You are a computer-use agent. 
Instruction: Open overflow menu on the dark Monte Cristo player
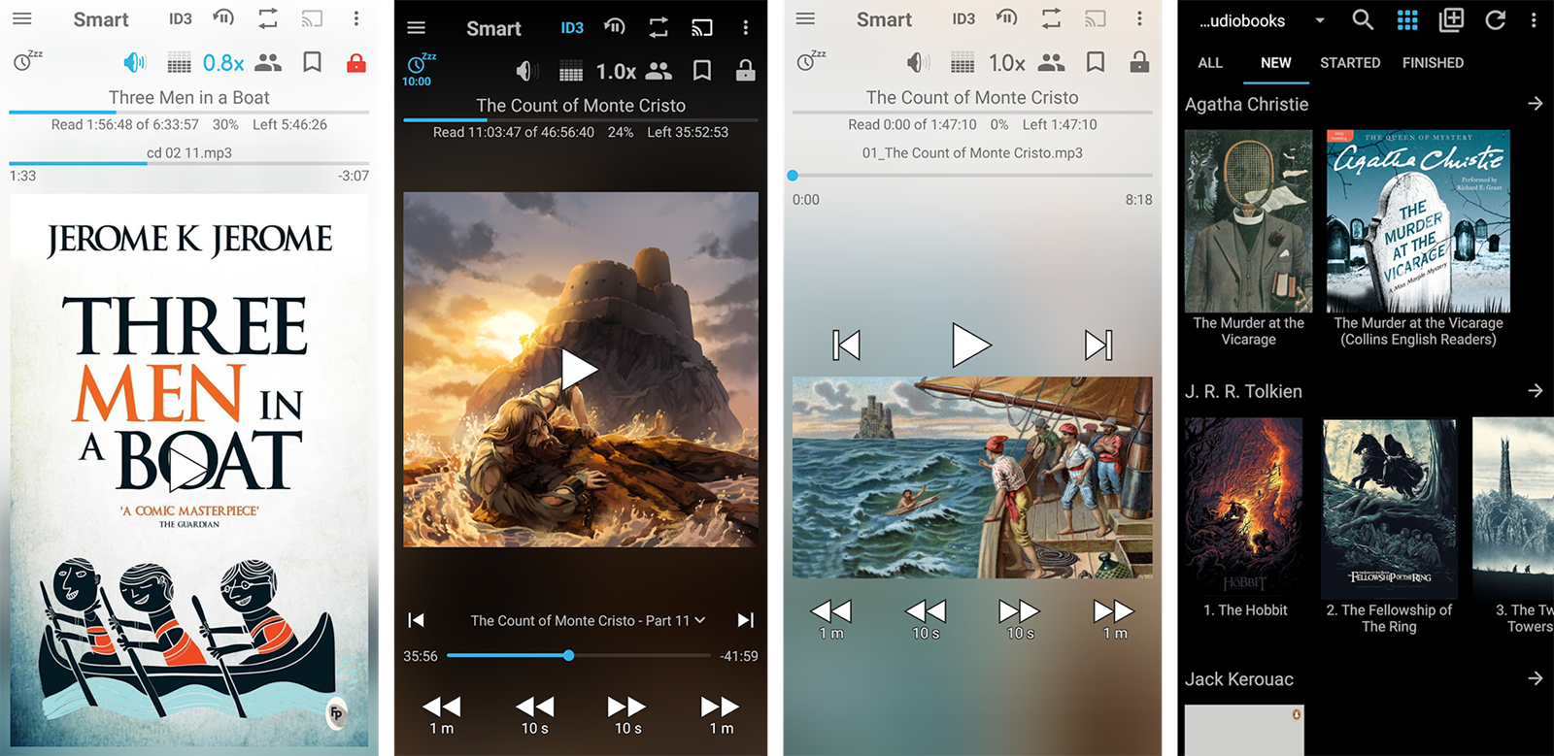click(x=746, y=28)
